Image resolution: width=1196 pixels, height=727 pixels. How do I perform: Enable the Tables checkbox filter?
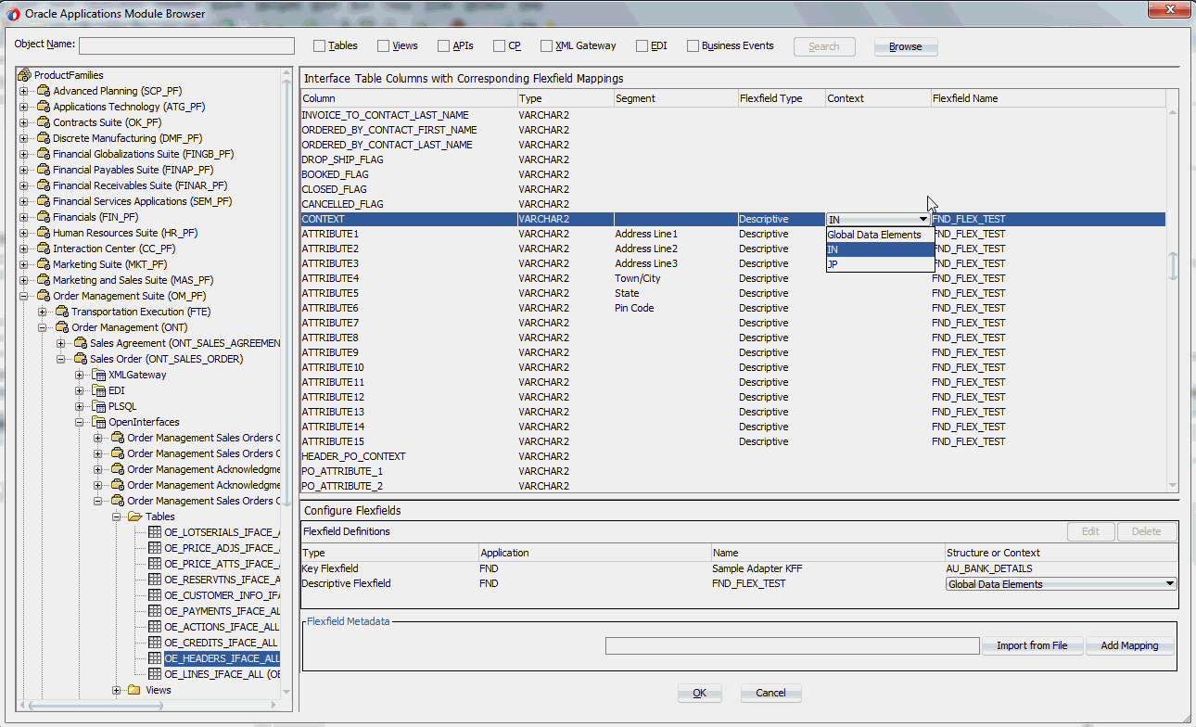[x=320, y=46]
